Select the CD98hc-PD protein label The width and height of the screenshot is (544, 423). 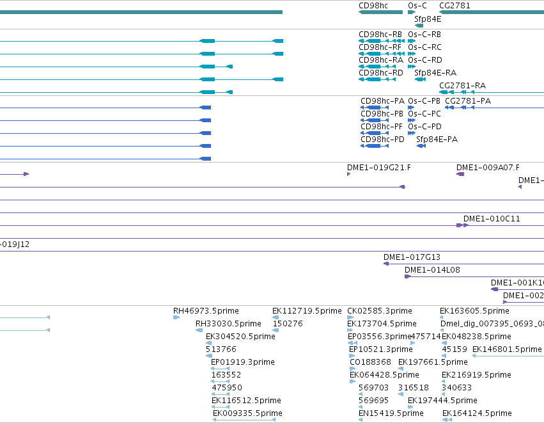[383, 140]
